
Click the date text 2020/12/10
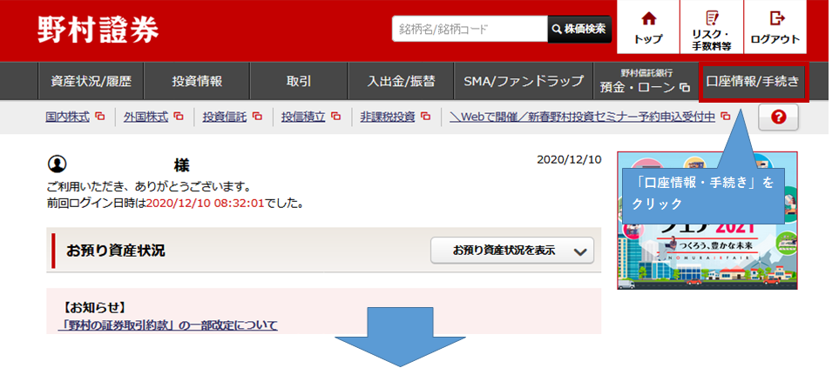click(569, 160)
